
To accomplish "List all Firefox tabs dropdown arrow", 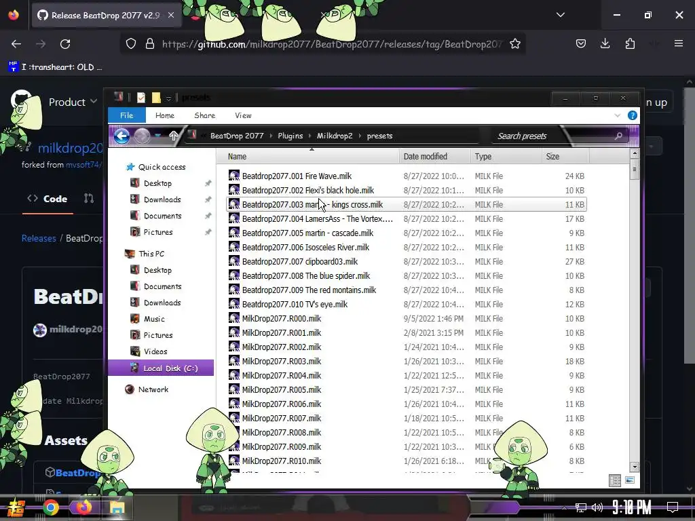I will click(x=561, y=15).
